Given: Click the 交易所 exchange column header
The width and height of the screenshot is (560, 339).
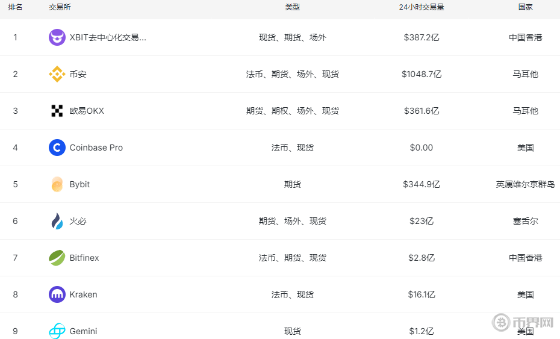Looking at the screenshot, I should point(60,7).
